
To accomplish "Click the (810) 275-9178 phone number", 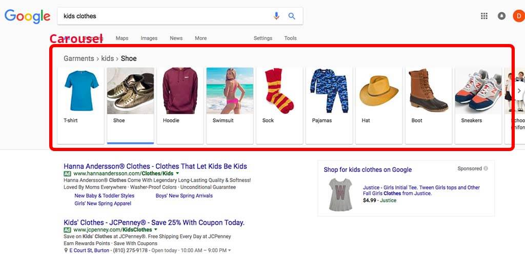I will point(131,250).
